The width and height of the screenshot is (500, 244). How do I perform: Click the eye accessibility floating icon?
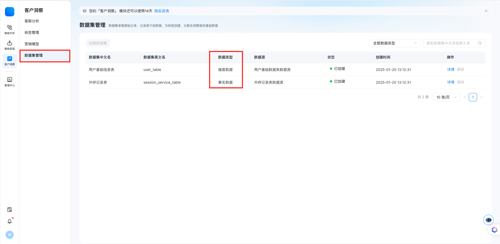click(x=489, y=220)
